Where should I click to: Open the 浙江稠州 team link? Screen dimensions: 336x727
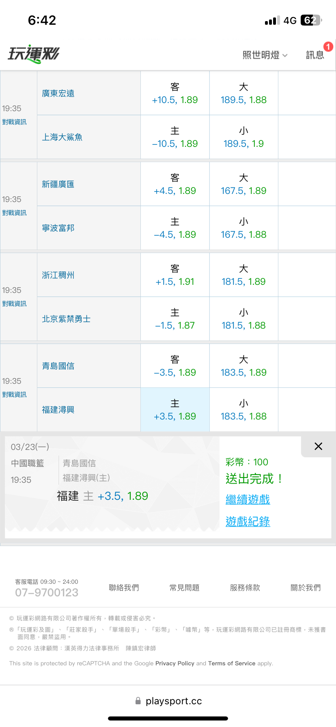pyautogui.click(x=58, y=275)
